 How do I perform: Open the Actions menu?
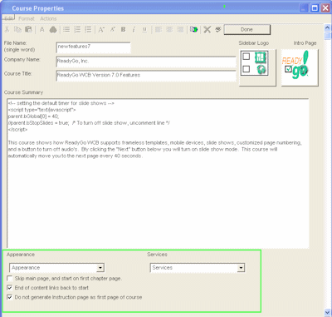[48, 18]
